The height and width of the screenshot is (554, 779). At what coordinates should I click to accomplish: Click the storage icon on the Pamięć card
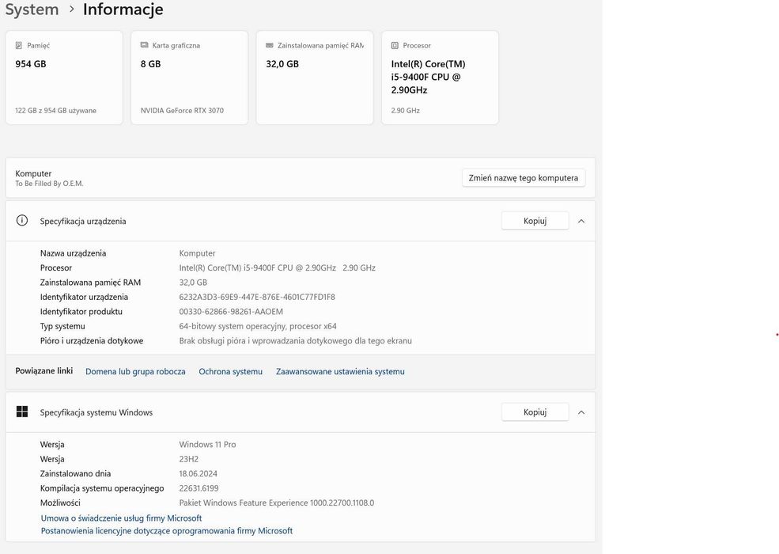(x=19, y=45)
